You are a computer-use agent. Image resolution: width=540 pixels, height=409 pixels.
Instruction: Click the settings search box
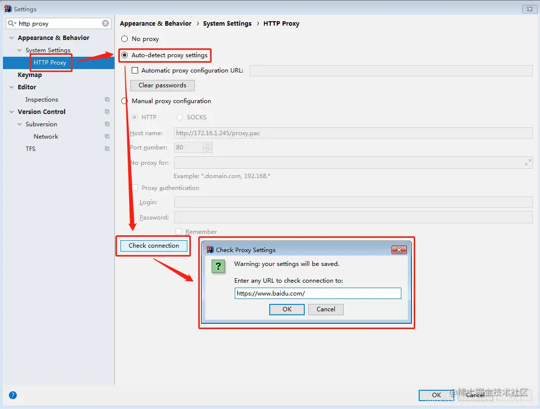pyautogui.click(x=59, y=23)
